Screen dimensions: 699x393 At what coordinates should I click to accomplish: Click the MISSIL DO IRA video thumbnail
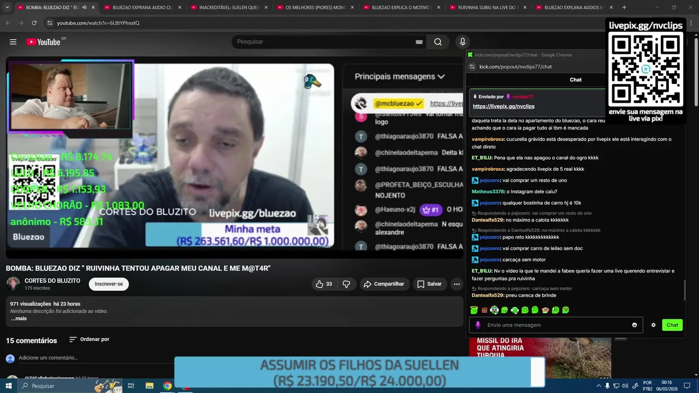pos(540,359)
